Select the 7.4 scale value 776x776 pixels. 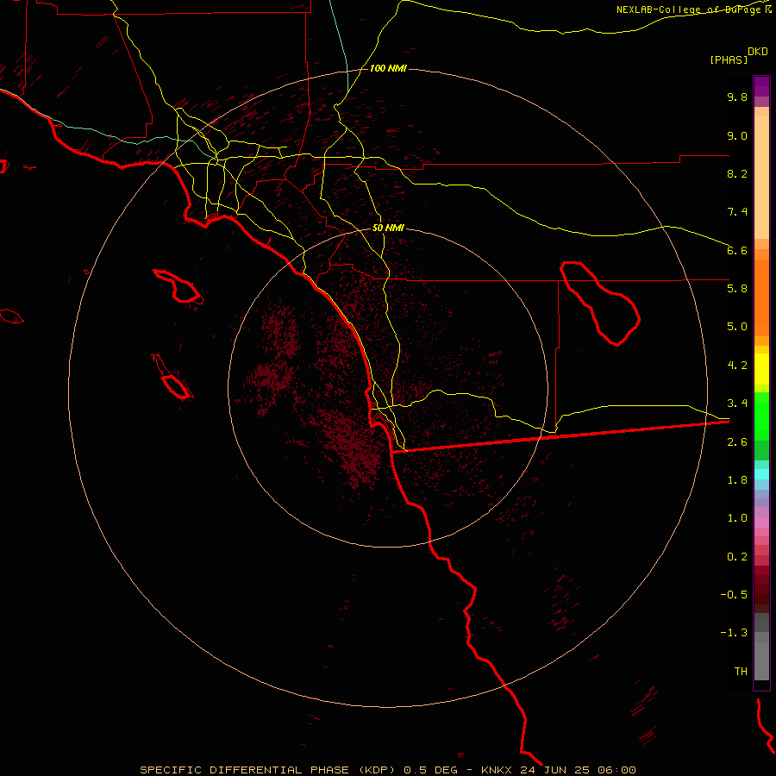737,212
